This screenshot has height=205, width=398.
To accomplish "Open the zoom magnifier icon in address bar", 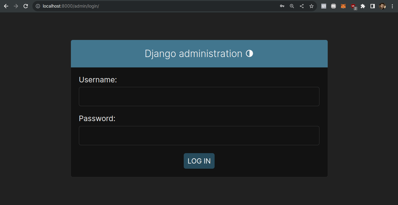I will [292, 6].
